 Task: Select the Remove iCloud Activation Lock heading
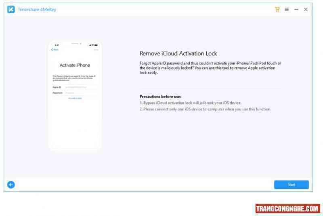point(178,53)
